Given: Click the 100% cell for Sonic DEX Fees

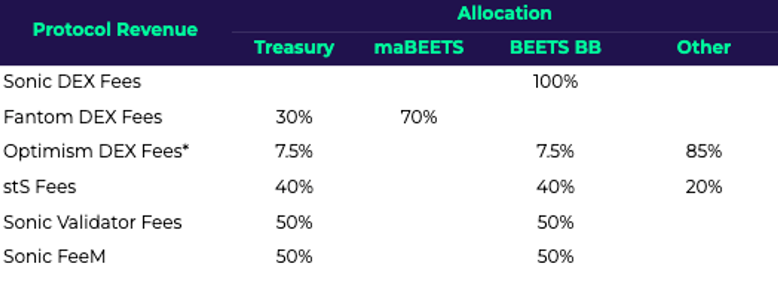Looking at the screenshot, I should [555, 82].
